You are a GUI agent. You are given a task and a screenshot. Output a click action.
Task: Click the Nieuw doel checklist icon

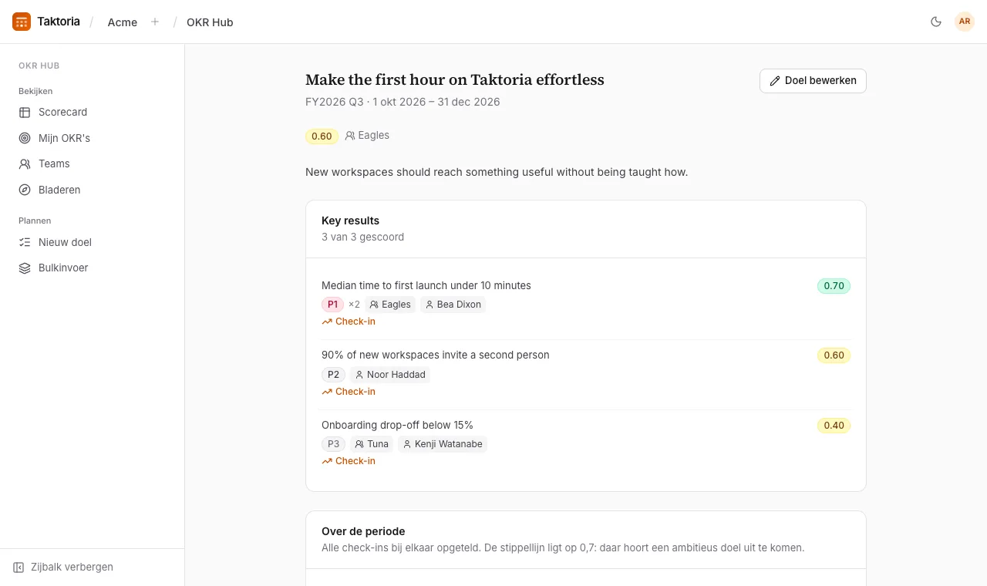tap(25, 242)
